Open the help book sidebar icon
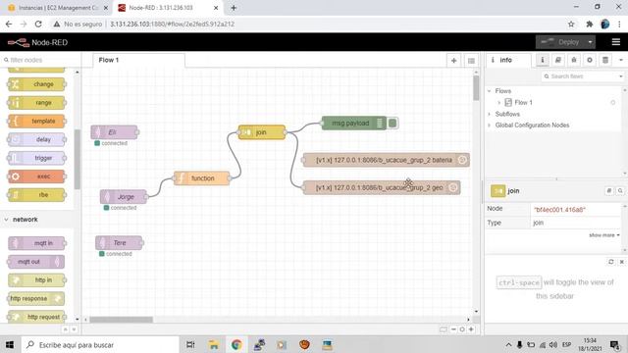Screen dimensions: 628x353 pyautogui.click(x=558, y=60)
